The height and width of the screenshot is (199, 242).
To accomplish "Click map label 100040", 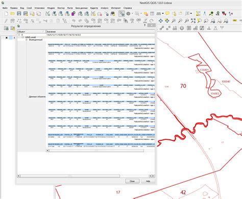I will pos(226,82).
